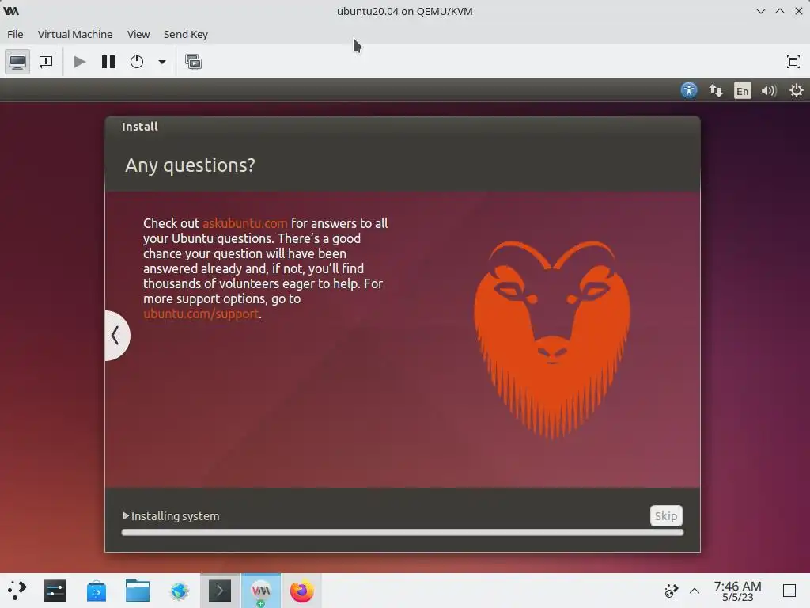Click the 'Install' window title text
This screenshot has width=810, height=608.
[139, 127]
